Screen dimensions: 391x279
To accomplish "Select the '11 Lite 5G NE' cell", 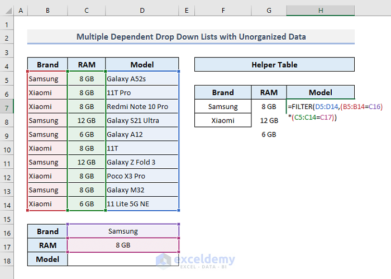I will click(142, 204).
